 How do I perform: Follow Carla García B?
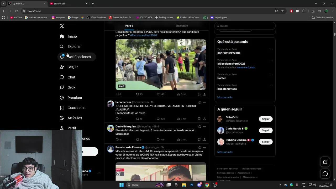(266, 130)
